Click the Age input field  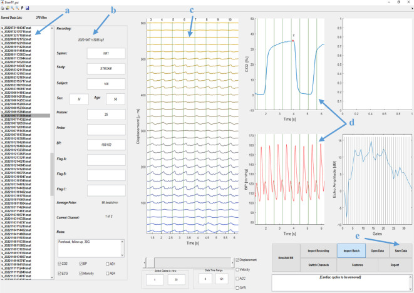115,100
